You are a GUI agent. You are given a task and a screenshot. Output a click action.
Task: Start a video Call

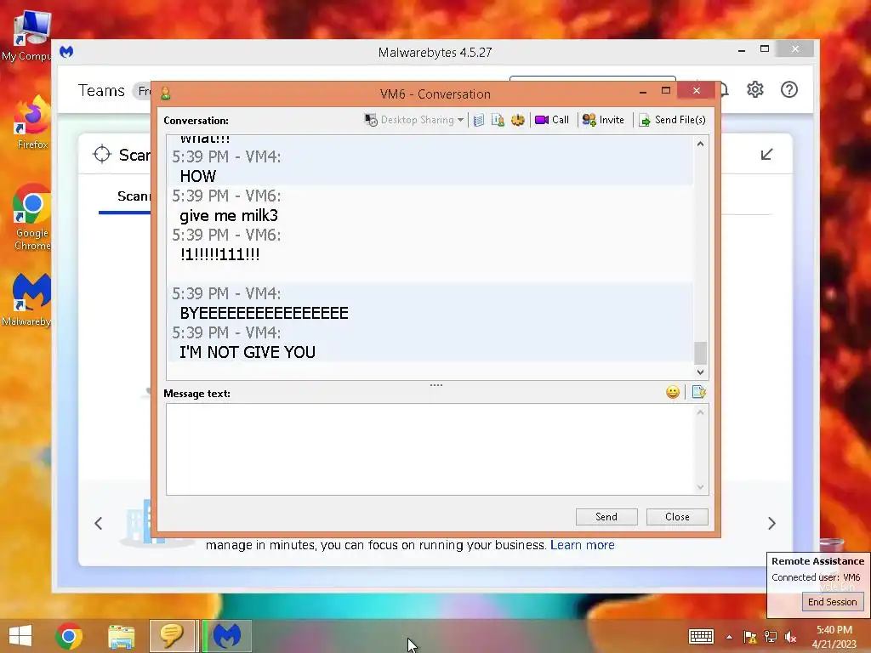click(551, 120)
